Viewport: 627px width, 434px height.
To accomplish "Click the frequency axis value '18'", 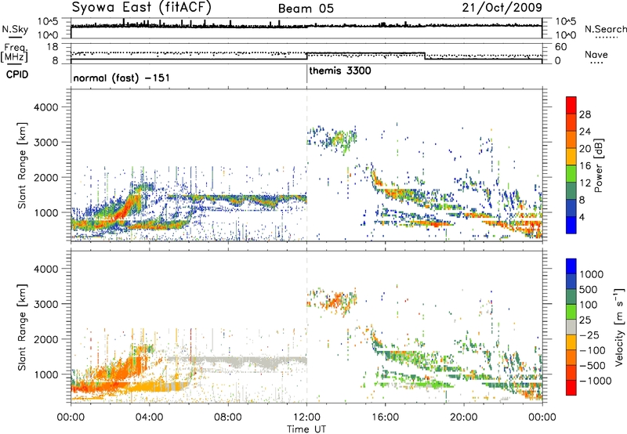I will (53, 47).
